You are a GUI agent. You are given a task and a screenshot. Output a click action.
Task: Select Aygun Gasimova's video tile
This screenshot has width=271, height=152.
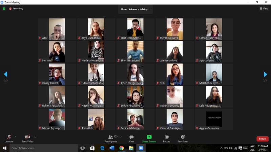coord(214,119)
